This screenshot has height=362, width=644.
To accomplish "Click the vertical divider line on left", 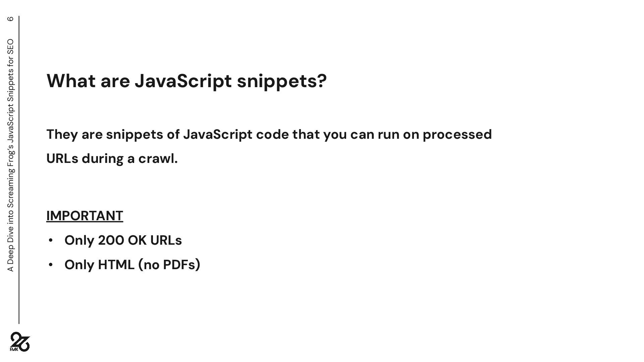I will (19, 170).
